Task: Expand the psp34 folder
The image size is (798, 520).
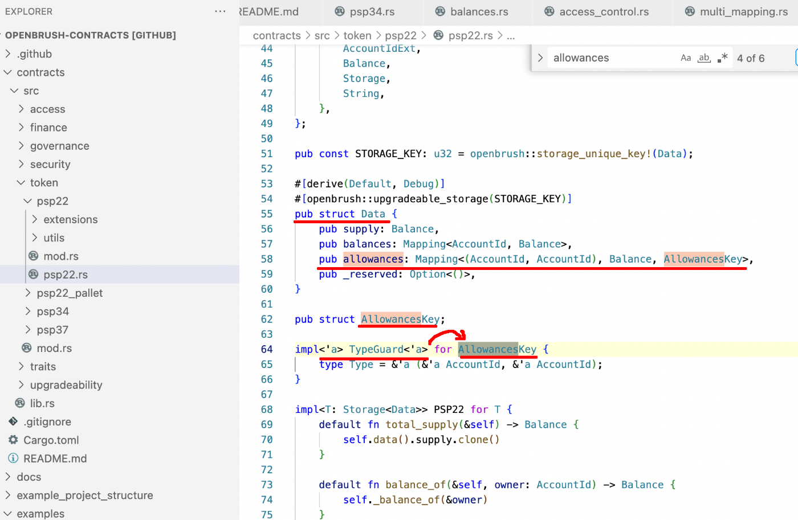Action: pyautogui.click(x=28, y=312)
